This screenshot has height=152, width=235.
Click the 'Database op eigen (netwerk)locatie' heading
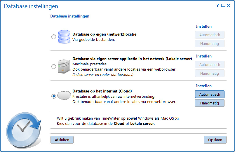click(104, 34)
